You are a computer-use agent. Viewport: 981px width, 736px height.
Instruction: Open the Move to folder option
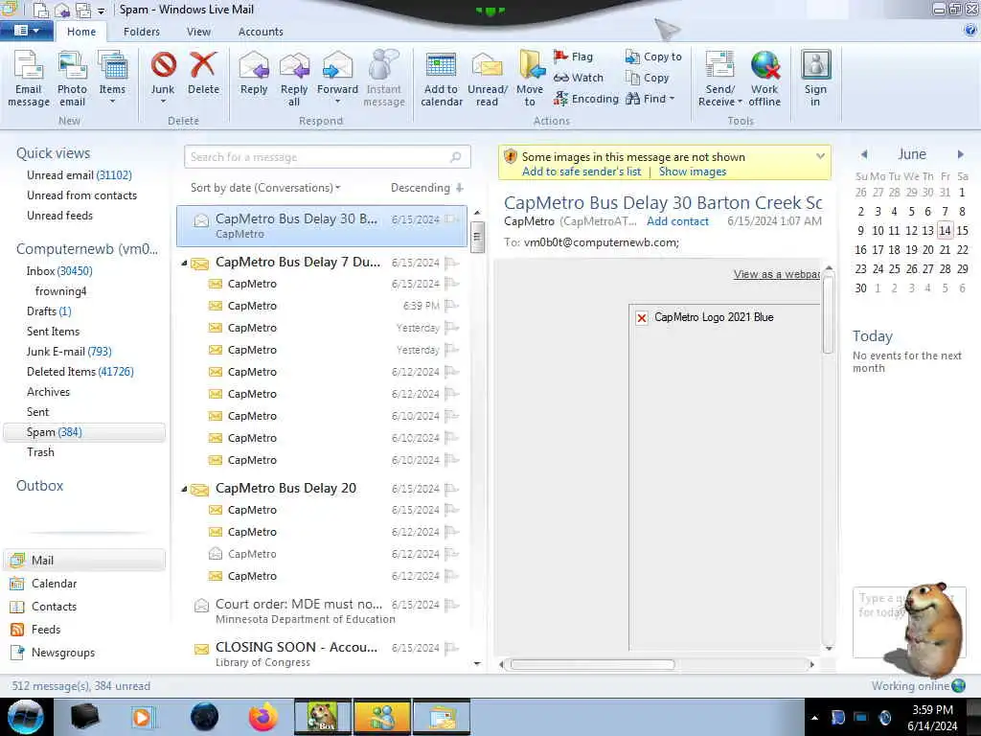click(x=529, y=79)
